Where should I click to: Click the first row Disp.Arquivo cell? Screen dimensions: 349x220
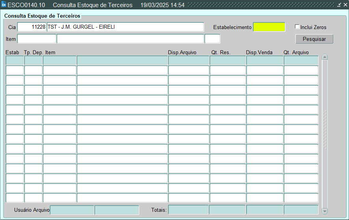(x=188, y=60)
